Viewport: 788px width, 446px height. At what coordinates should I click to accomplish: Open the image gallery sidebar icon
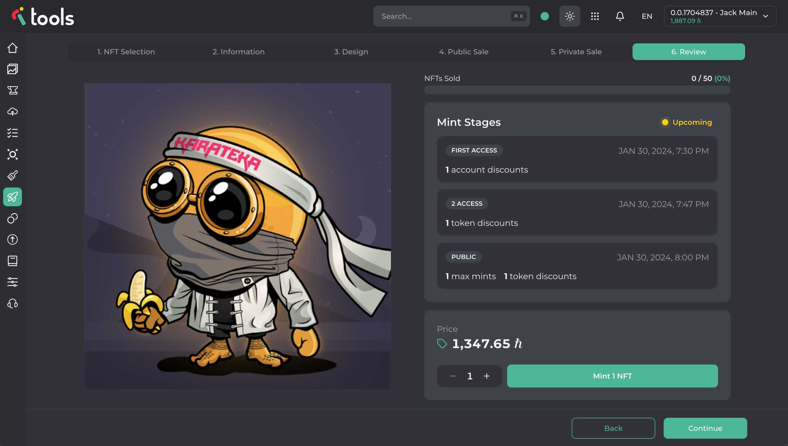pos(13,69)
